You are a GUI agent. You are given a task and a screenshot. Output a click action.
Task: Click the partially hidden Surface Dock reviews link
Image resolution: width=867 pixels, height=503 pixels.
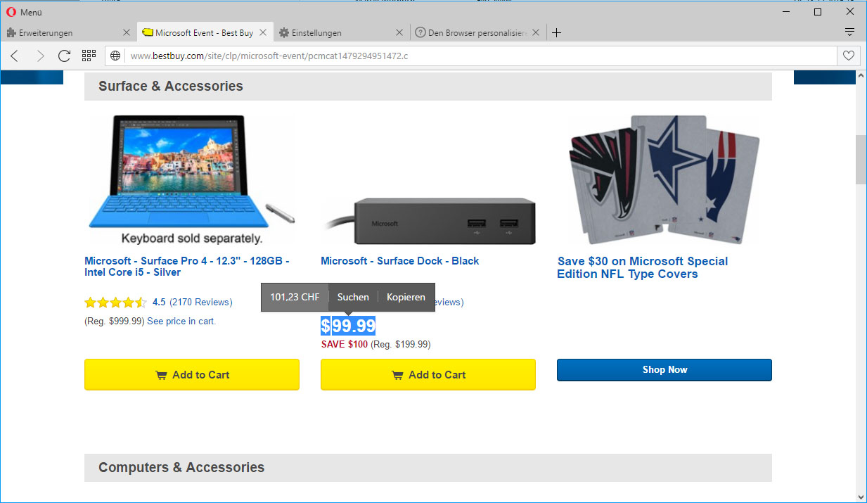pos(449,302)
